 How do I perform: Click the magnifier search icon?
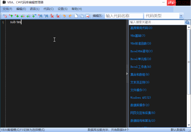point(187,22)
